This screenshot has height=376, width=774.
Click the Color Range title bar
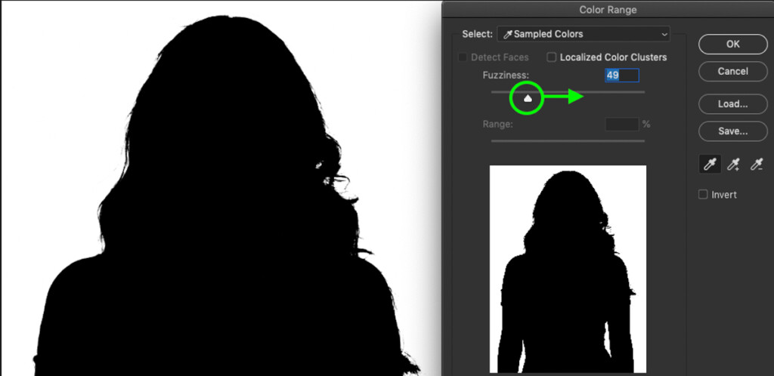pyautogui.click(x=608, y=10)
